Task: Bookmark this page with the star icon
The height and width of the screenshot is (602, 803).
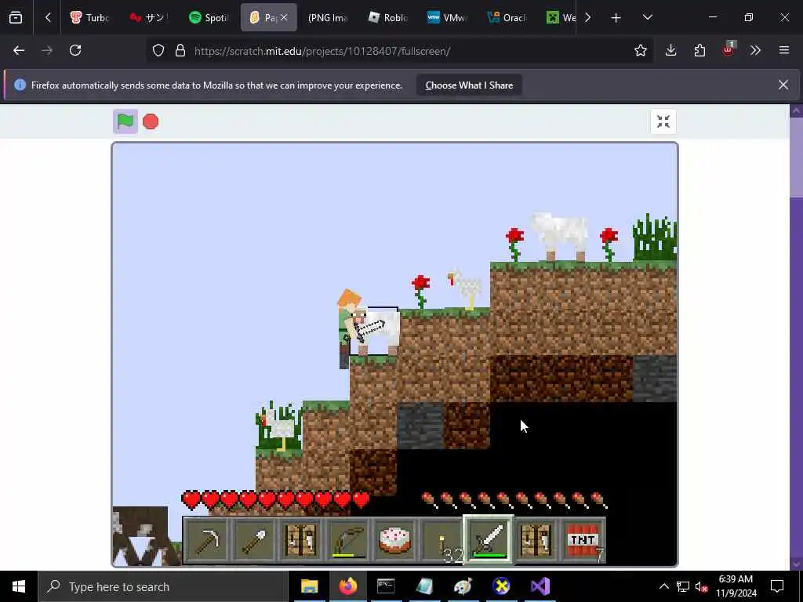Action: [641, 50]
